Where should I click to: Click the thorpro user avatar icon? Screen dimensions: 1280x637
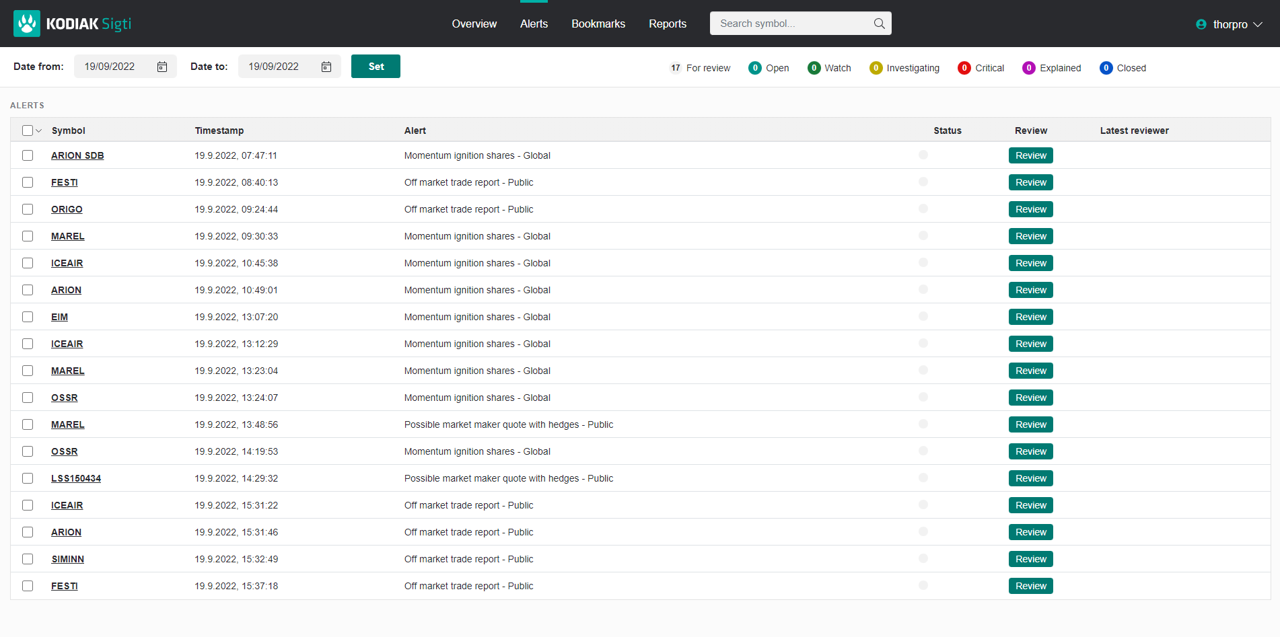click(x=1201, y=24)
